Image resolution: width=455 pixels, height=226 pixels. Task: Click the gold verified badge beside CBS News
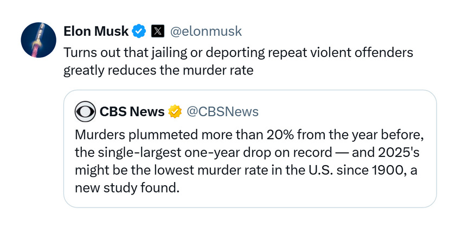[175, 112]
